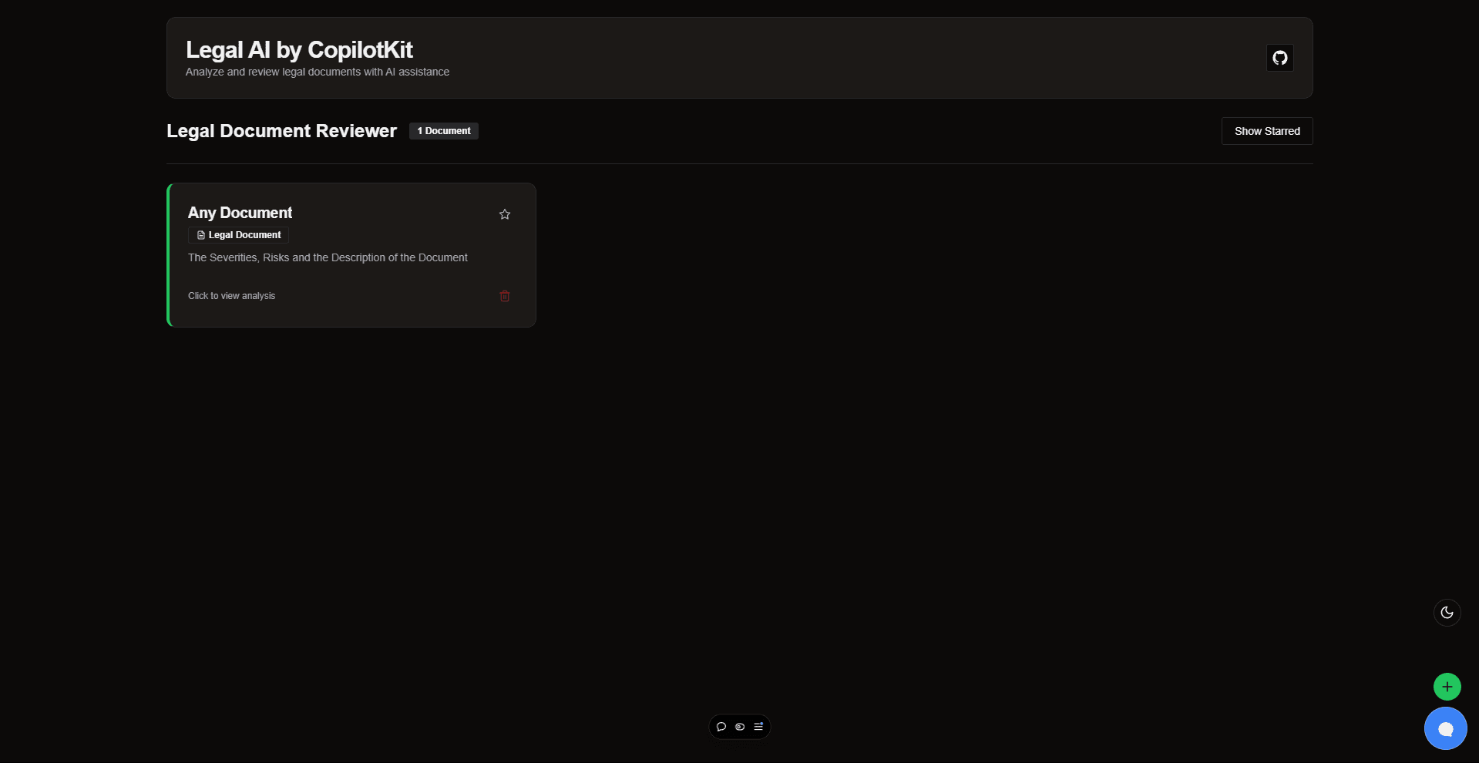This screenshot has width=1479, height=763.
Task: Open the GitHub repository icon
Action: click(1279, 58)
